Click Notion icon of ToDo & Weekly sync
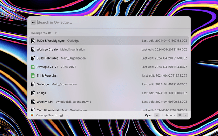The width and height of the screenshot is (218, 136). [x=33, y=41]
